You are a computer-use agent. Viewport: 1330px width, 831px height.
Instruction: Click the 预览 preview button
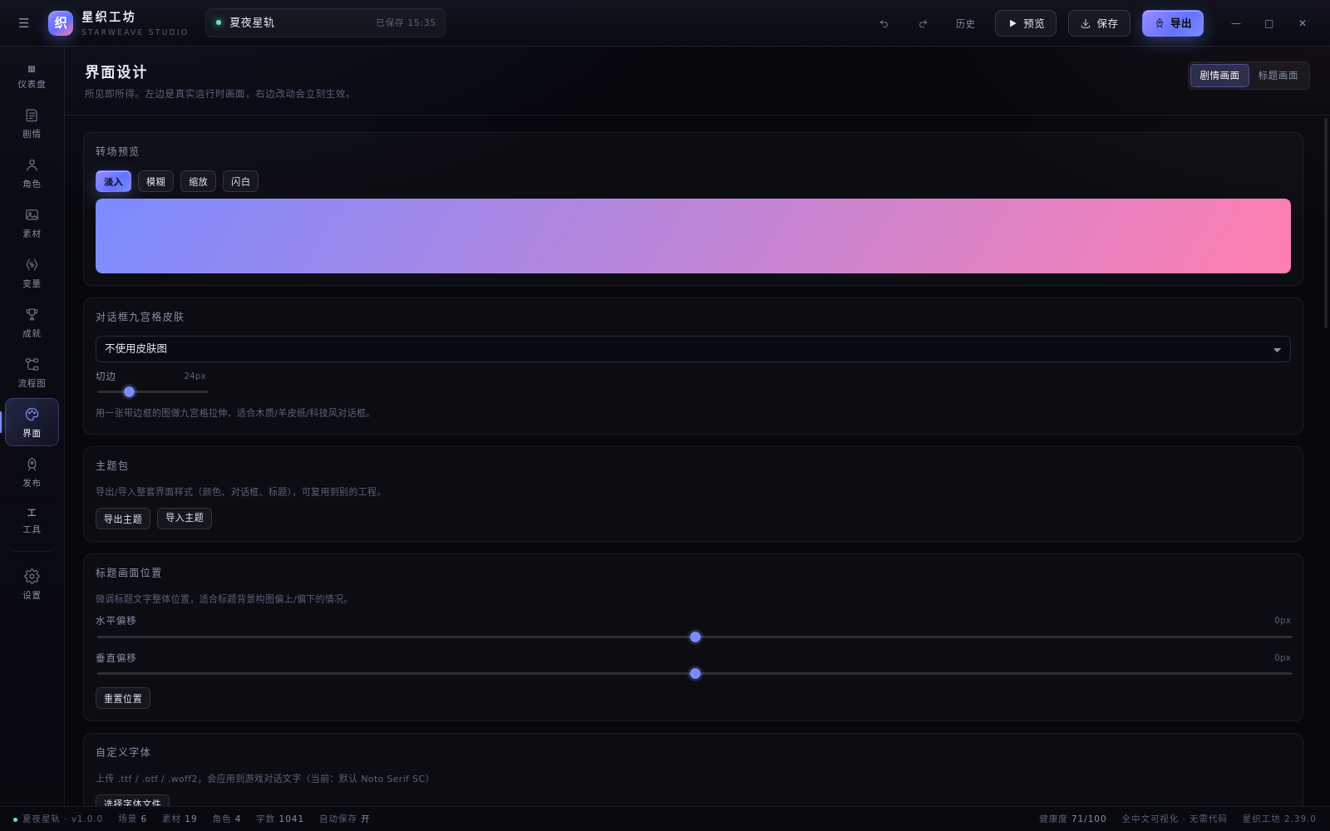coord(1026,23)
